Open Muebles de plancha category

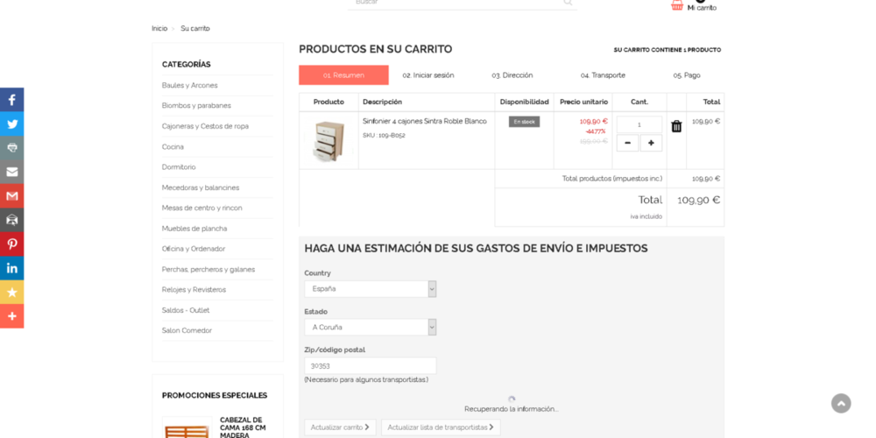(x=194, y=229)
